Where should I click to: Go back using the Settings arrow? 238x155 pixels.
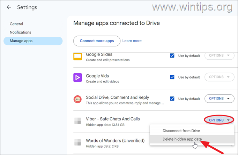tap(9, 7)
